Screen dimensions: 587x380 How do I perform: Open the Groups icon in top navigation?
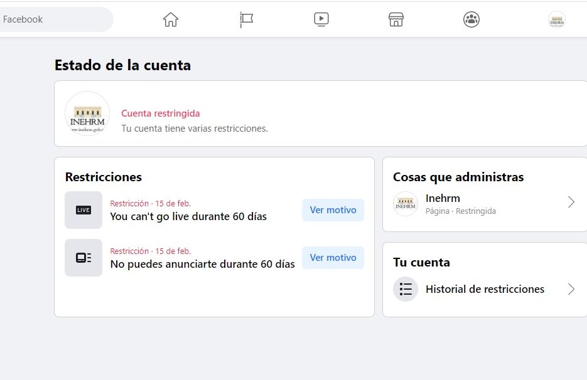pyautogui.click(x=471, y=19)
